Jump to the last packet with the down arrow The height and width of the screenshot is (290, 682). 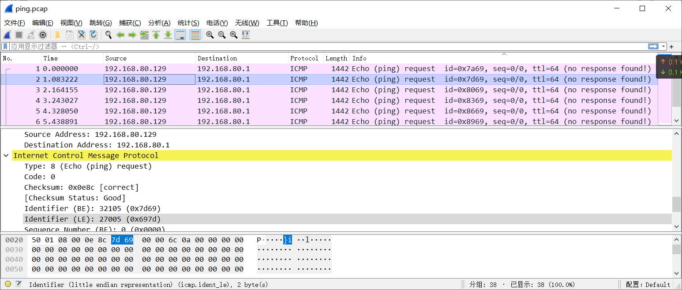pos(168,35)
